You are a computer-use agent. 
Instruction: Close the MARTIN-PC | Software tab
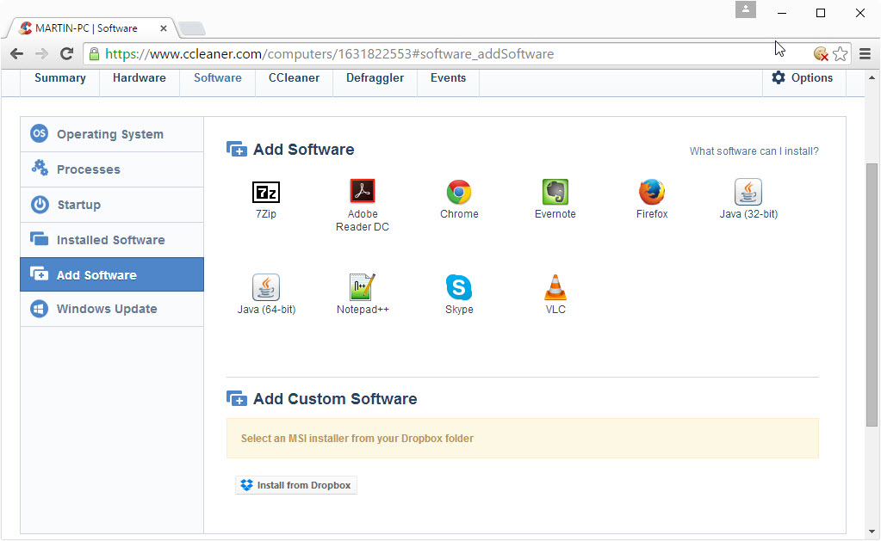click(164, 28)
